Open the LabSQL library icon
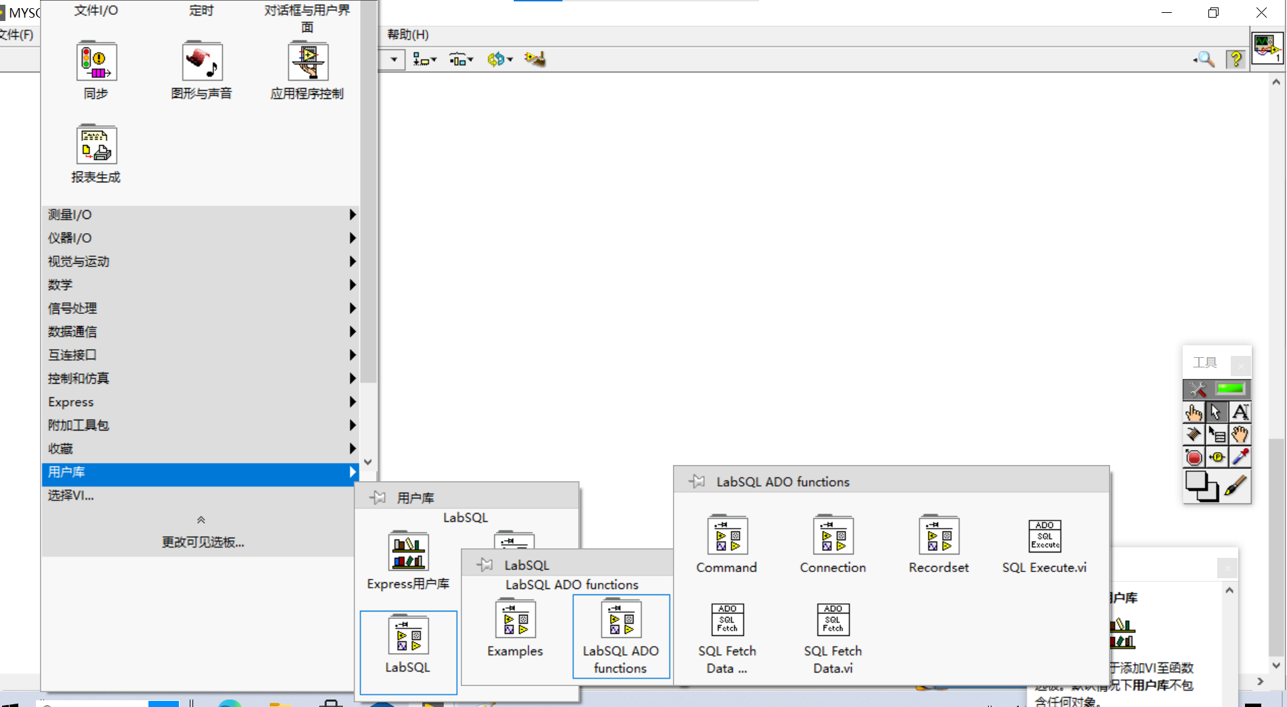This screenshot has width=1287, height=707. (x=407, y=636)
